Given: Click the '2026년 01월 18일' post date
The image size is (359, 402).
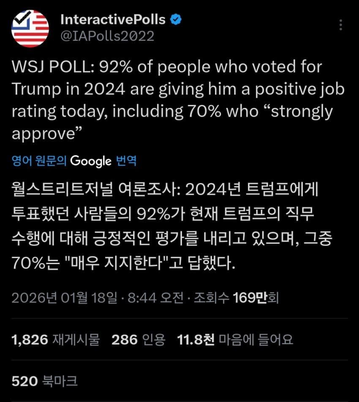Looking at the screenshot, I should 64,298.
